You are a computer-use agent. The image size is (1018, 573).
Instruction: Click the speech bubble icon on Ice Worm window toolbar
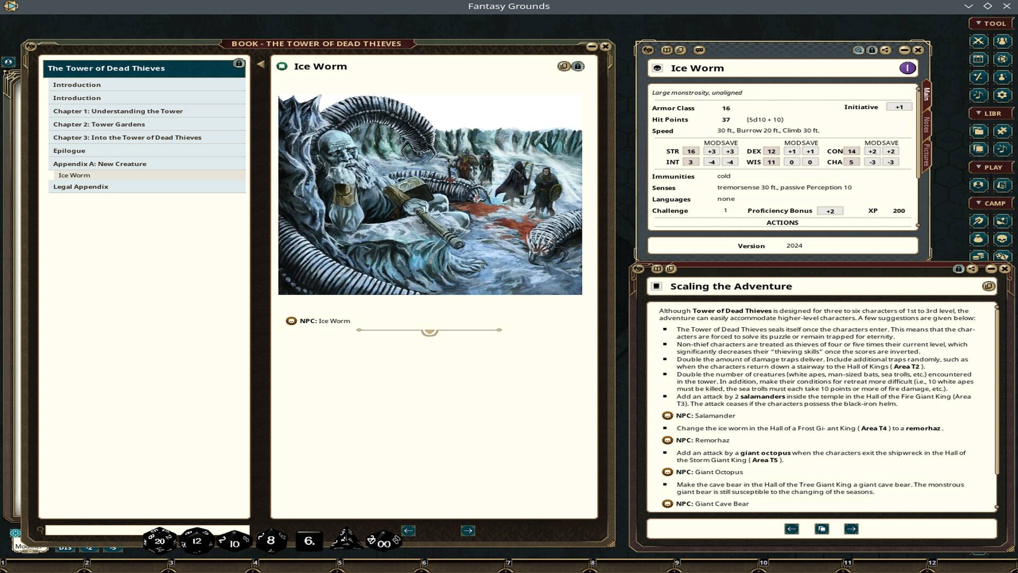699,50
